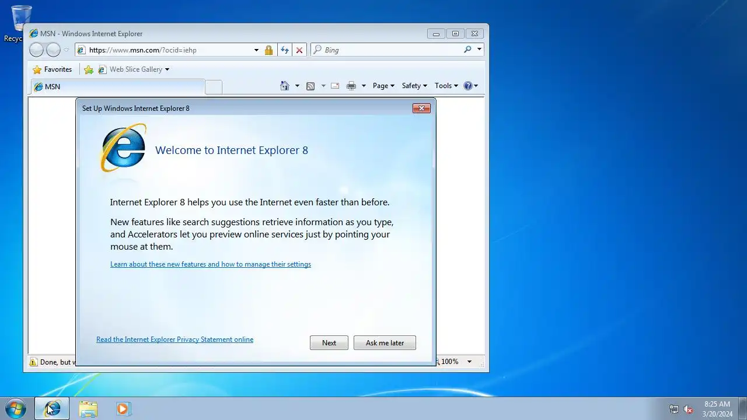Expand the Home button dropdown

pyautogui.click(x=297, y=86)
